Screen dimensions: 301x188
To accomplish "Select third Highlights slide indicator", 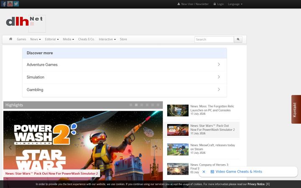I will [x=142, y=105].
